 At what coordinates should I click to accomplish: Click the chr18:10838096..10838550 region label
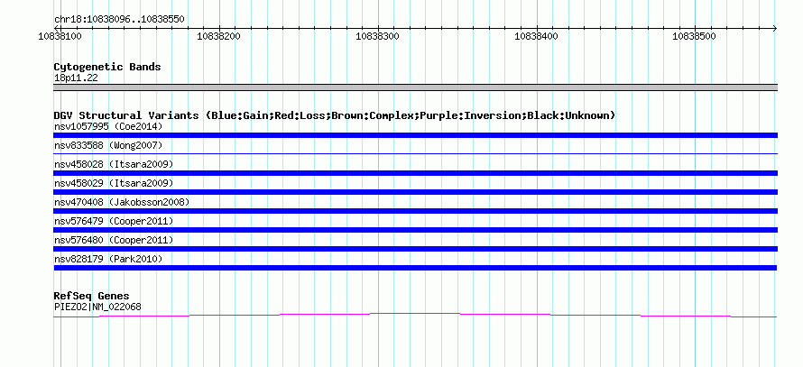(119, 20)
